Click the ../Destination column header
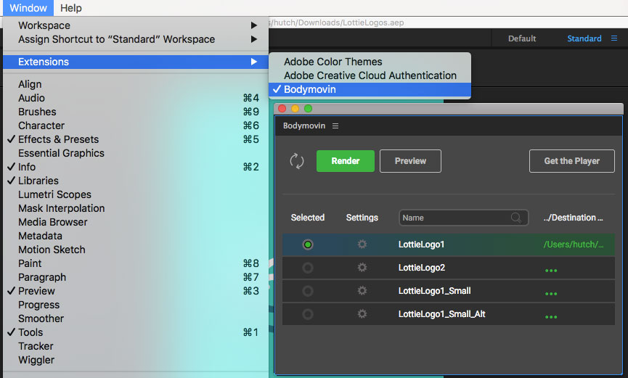 [x=573, y=218]
